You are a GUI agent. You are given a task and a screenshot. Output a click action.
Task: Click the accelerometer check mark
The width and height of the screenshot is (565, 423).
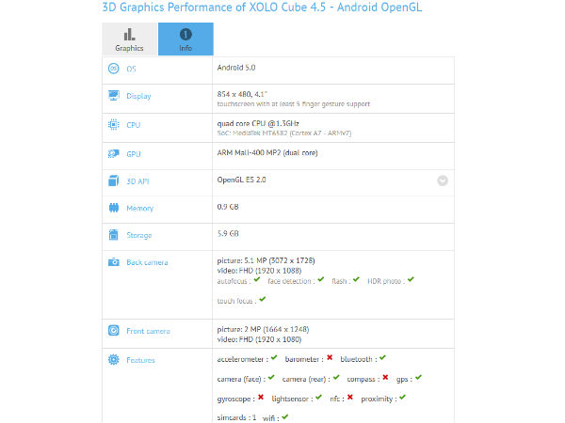click(x=274, y=357)
